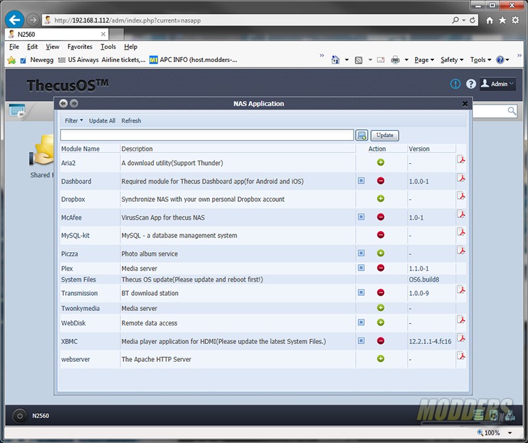This screenshot has height=443, width=528.
Task: Open the control panel icon in ThecusOS
Action: click(x=17, y=111)
